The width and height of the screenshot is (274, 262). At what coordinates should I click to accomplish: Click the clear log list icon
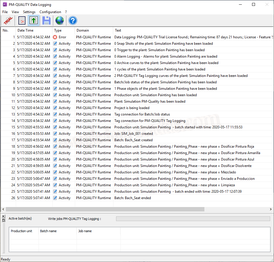pos(22,20)
